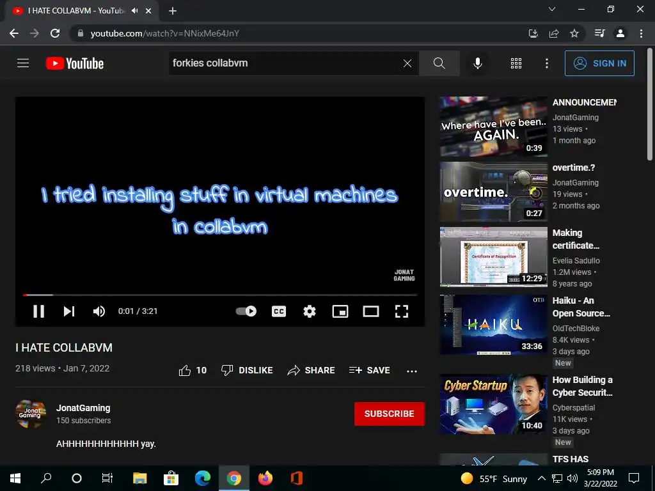This screenshot has height=491, width=655.
Task: Open JonatGaming channel name link
Action: point(83,408)
